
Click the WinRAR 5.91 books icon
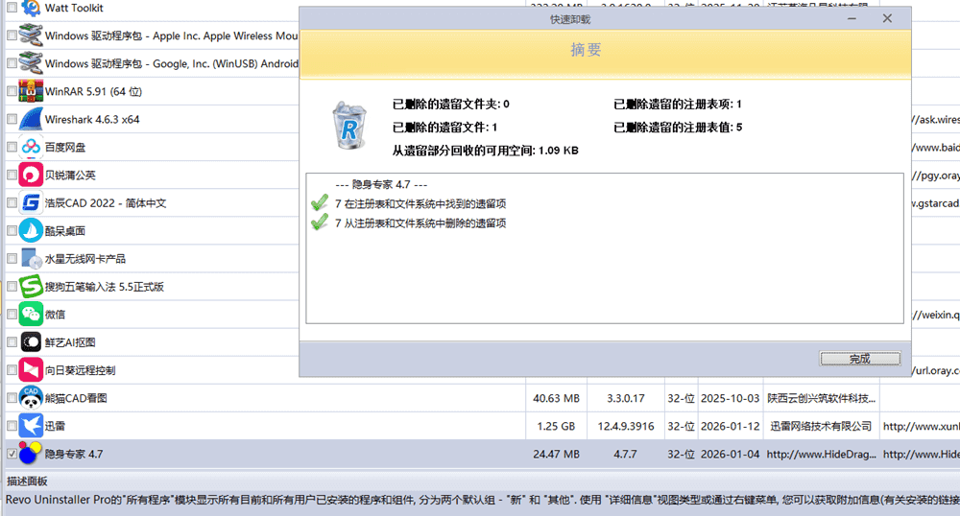pos(31,92)
